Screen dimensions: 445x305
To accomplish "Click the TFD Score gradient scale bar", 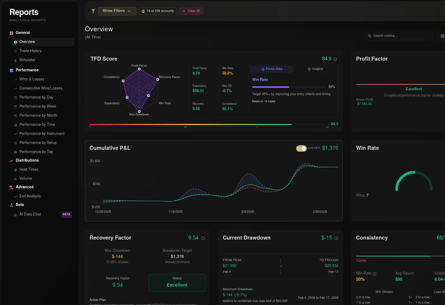I will point(210,124).
